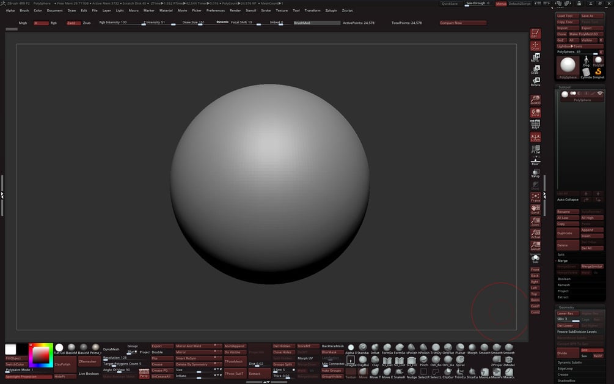614x384 pixels.
Task: Click the Frame mesh icon
Action: 535,198
